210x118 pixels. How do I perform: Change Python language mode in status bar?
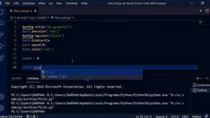(x=197, y=117)
